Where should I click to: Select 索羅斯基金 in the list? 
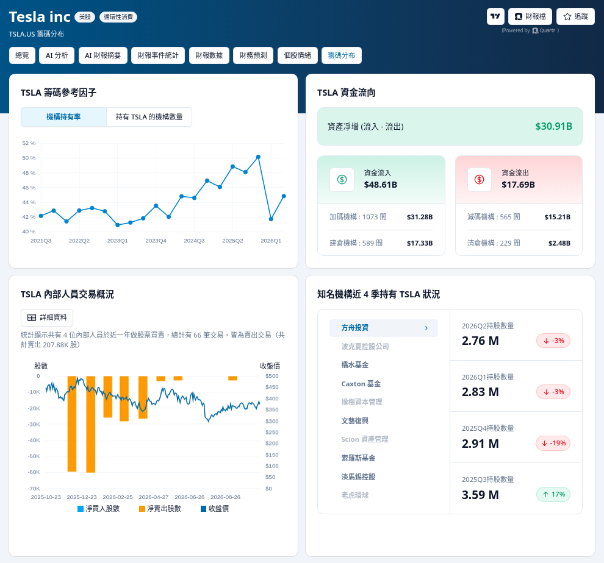[x=358, y=458]
